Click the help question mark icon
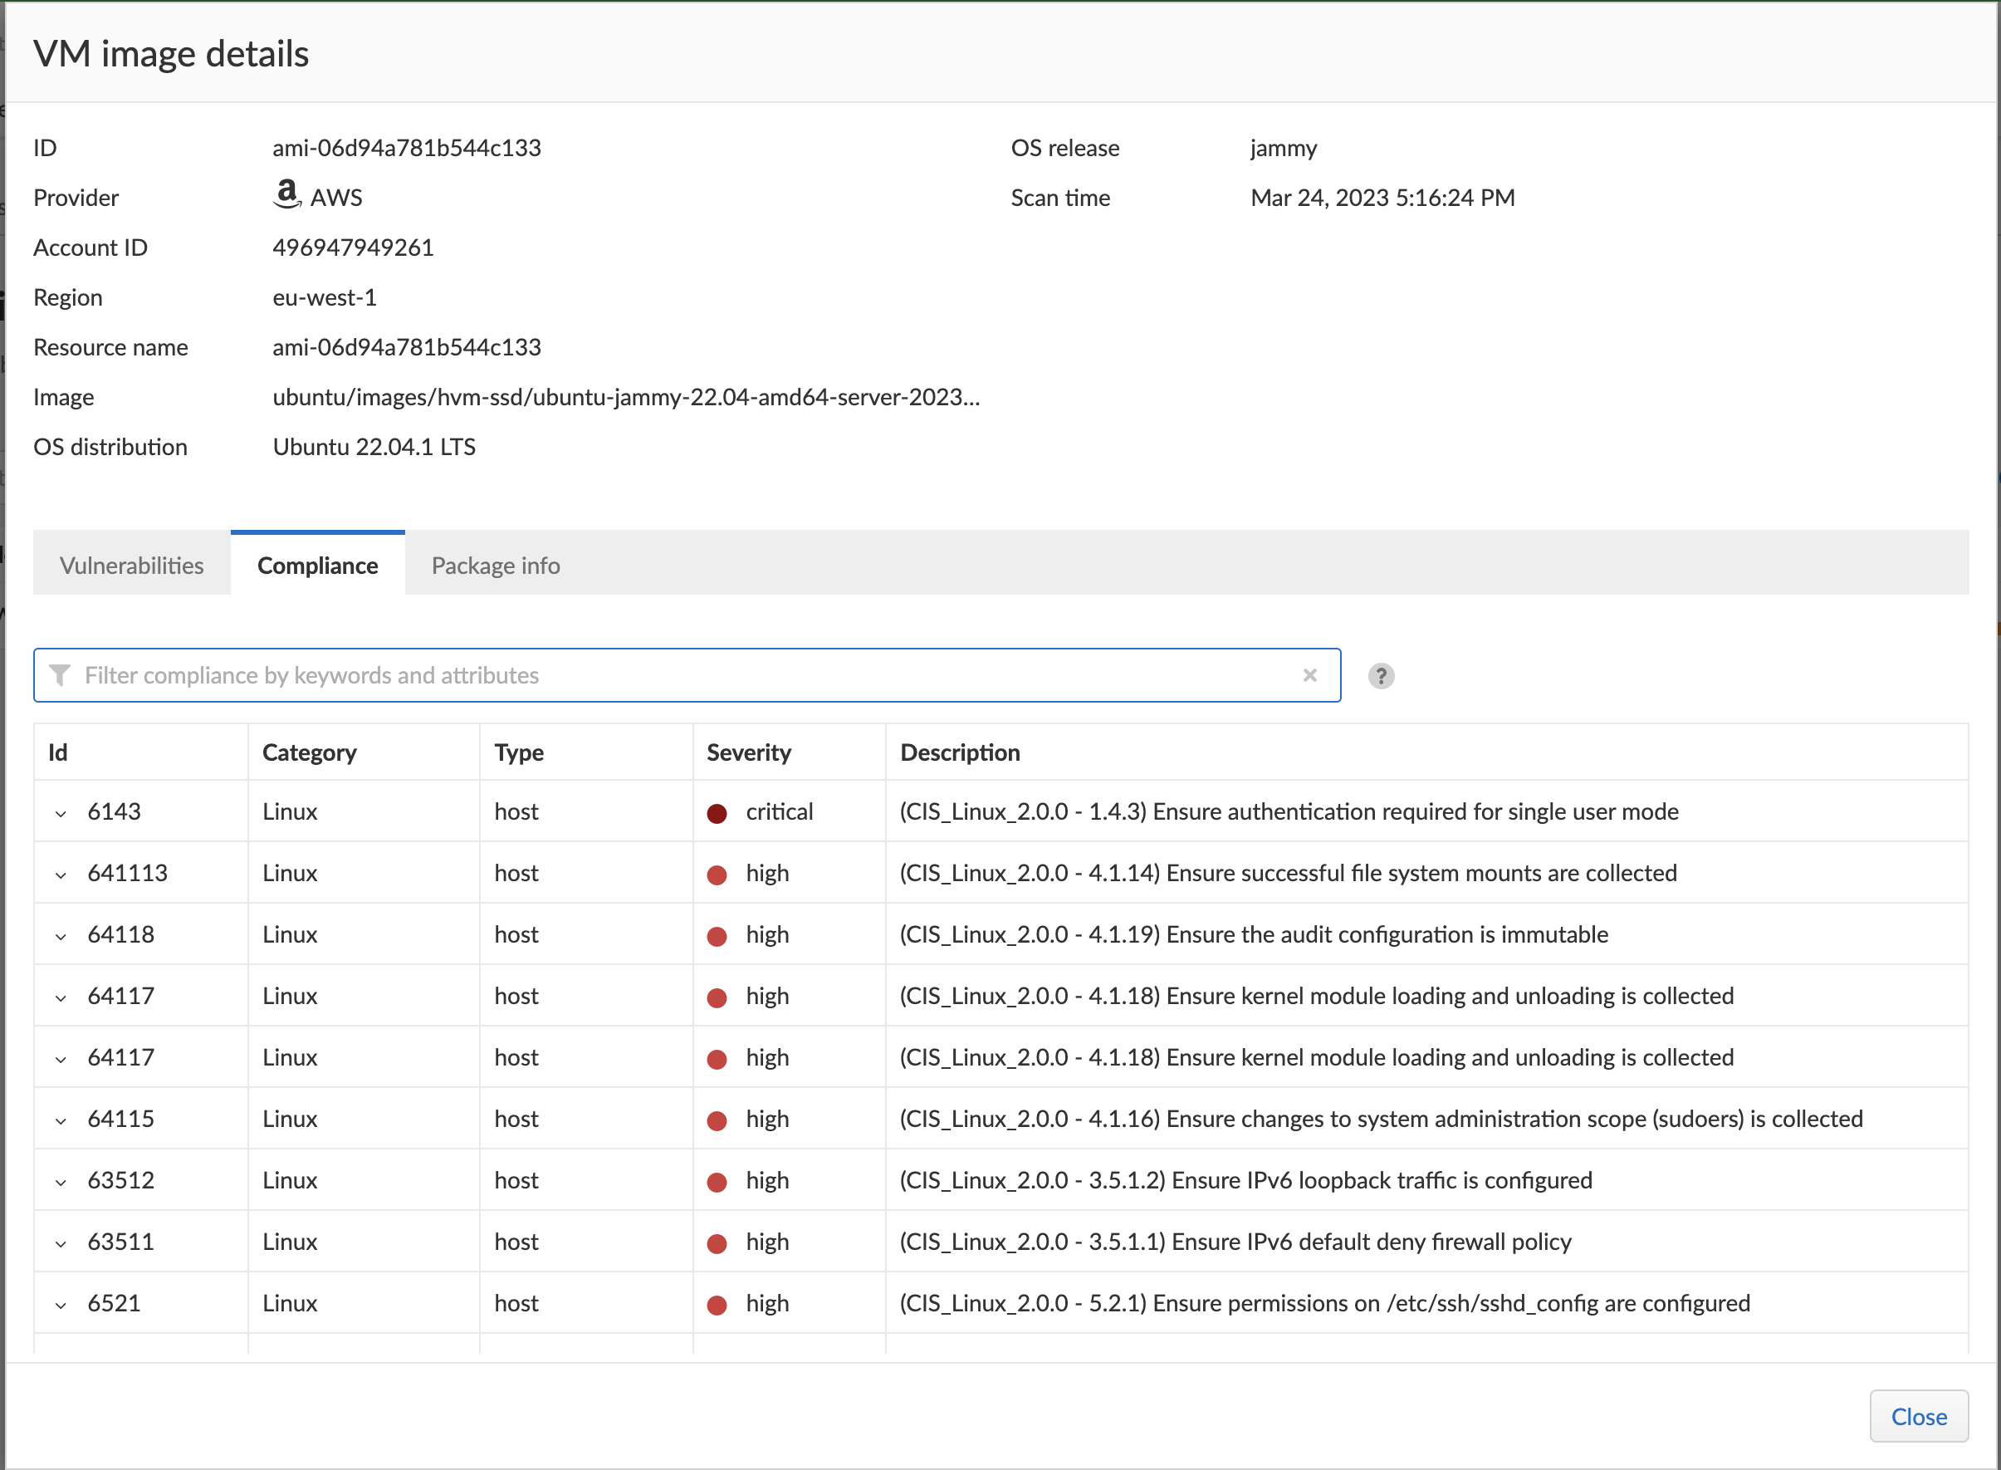Viewport: 2001px width, 1470px height. [1380, 676]
